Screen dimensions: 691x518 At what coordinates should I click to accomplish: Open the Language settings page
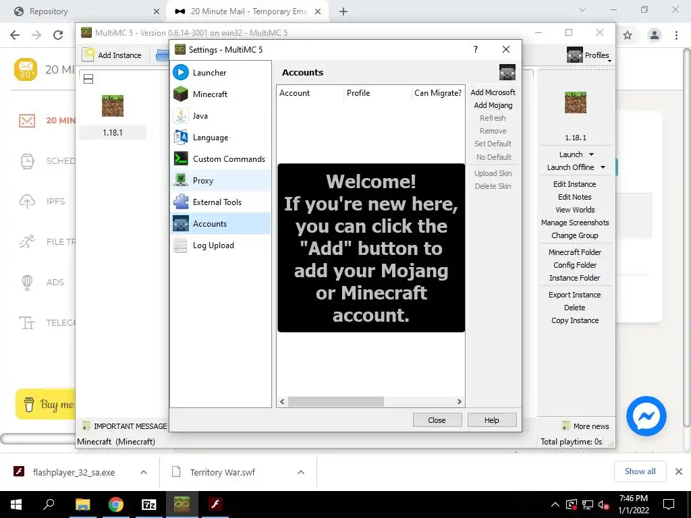(x=221, y=138)
